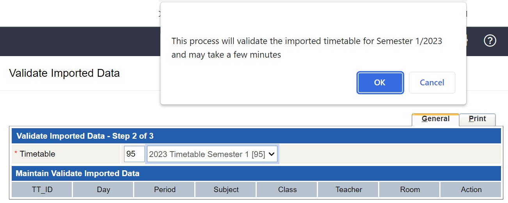Click the Step 2 of 3 section header
This screenshot has height=203, width=508.
tap(85, 136)
